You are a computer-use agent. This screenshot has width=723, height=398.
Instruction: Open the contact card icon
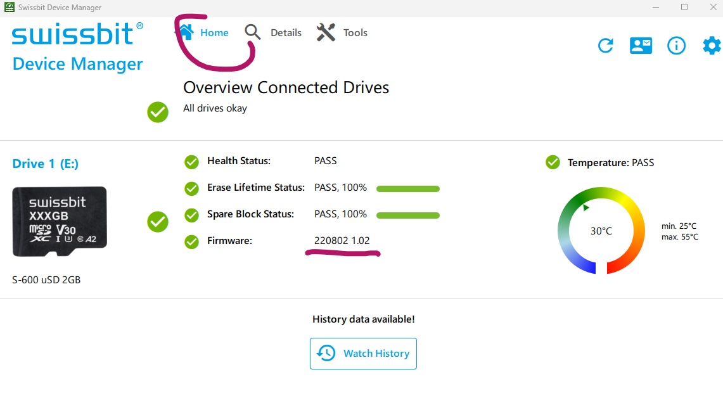641,46
